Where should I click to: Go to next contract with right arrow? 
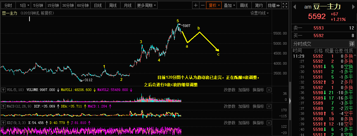(354, 7)
